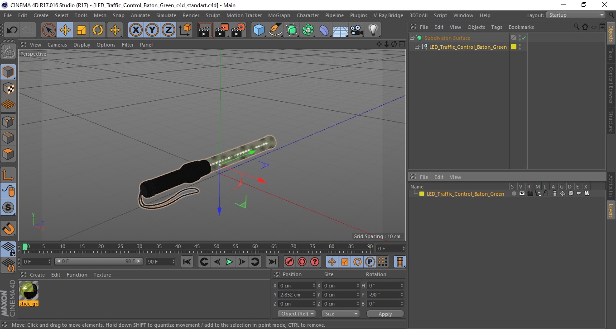Add Subdivision Surface generator icon
This screenshot has width=616, height=329.
click(x=292, y=30)
